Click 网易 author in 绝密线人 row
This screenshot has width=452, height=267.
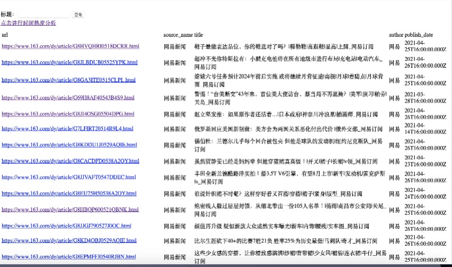pyautogui.click(x=394, y=210)
